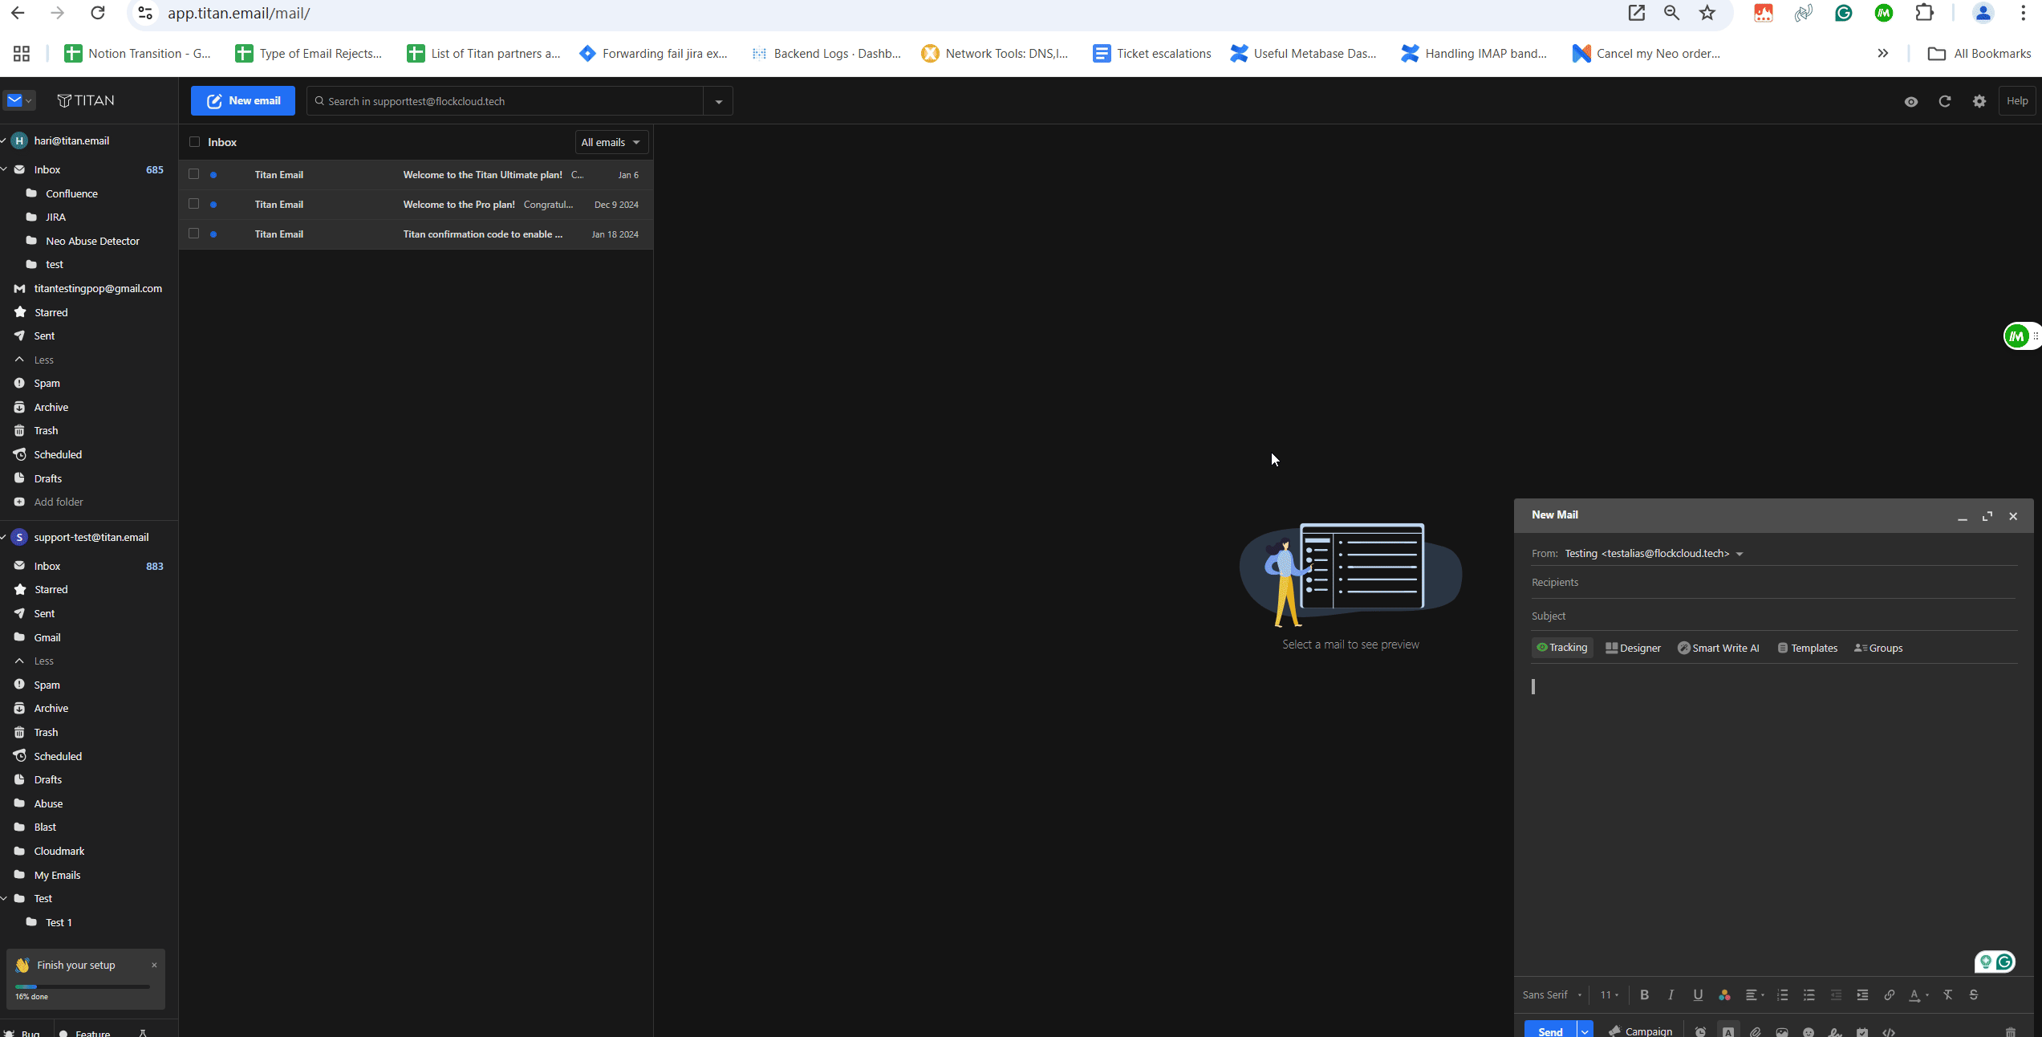Open text alignment dropdown

[1755, 995]
